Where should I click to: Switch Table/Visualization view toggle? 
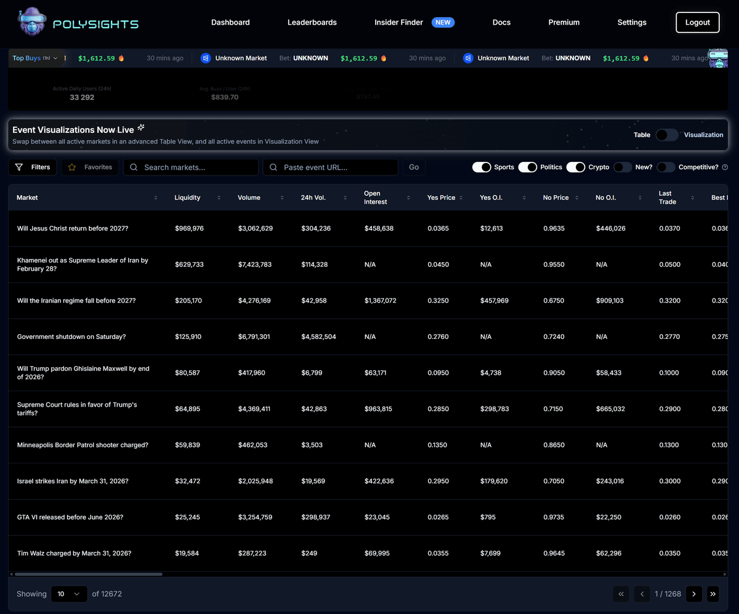(667, 135)
